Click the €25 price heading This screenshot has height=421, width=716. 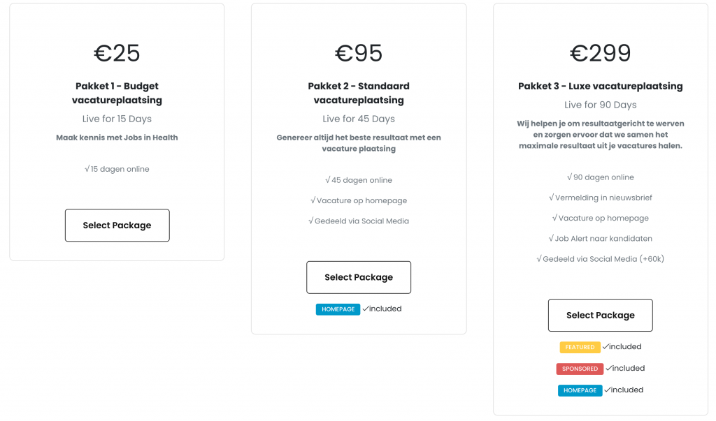(x=117, y=53)
